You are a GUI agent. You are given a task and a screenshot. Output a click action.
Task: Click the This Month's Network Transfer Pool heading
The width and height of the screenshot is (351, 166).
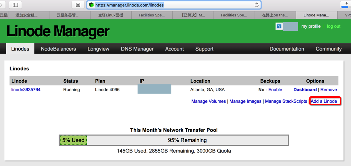(x=174, y=130)
